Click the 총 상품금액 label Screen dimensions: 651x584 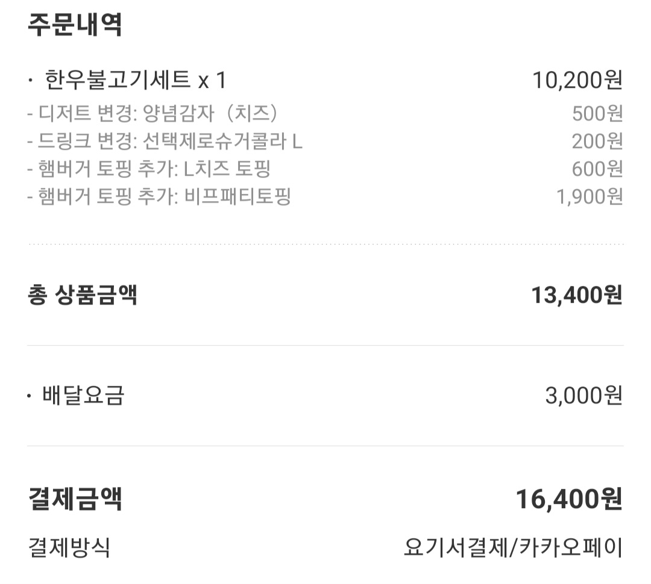point(82,295)
